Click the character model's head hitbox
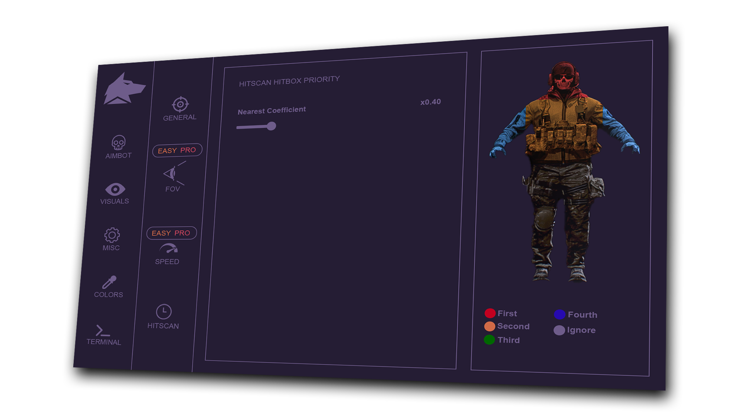Screen dimensions: 741x417 point(564,77)
